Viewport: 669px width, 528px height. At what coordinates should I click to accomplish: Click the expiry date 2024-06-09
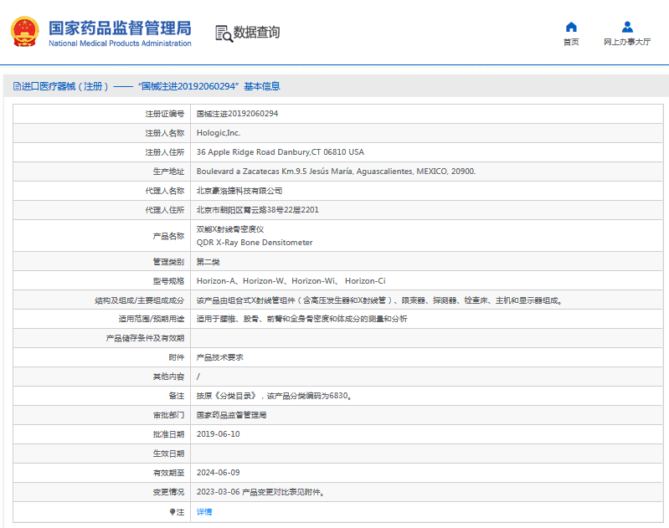pos(218,473)
